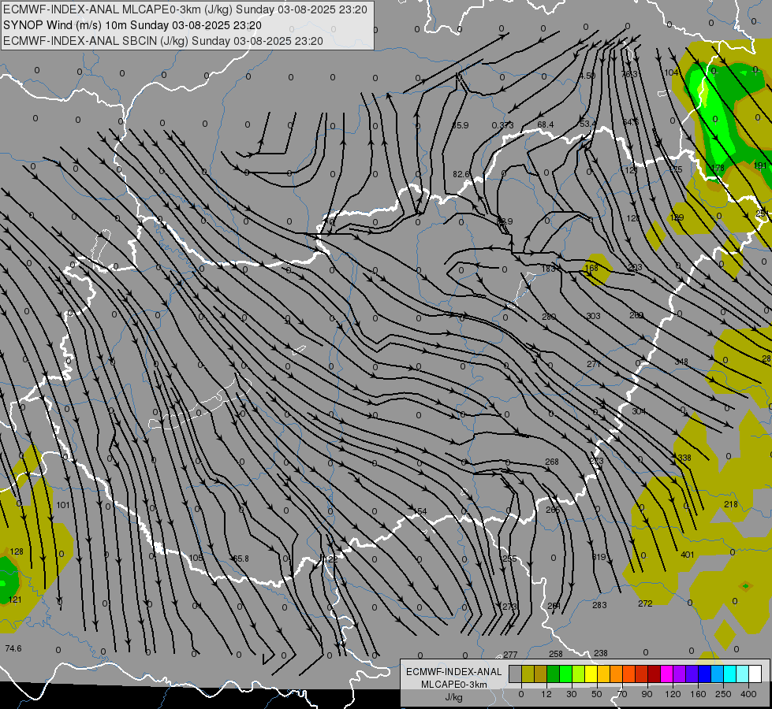Screen dimensions: 772x709
Task: Click the legend tick label '400'
Action: tap(748, 694)
